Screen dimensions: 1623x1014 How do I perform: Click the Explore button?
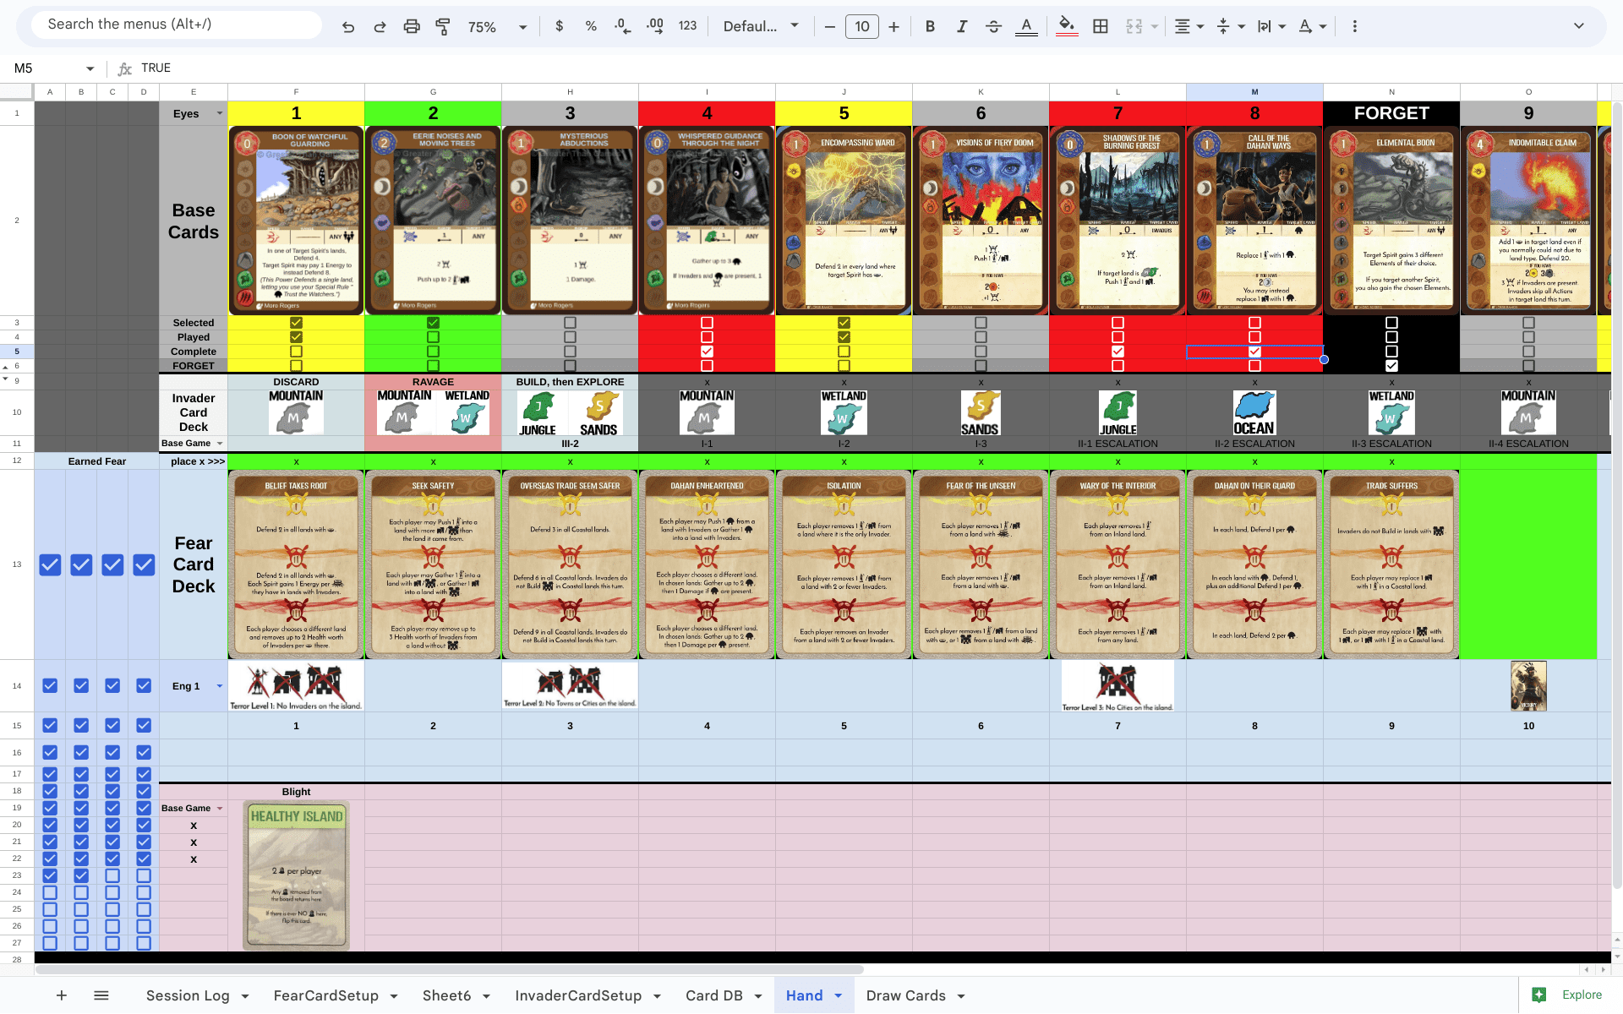point(1572,995)
